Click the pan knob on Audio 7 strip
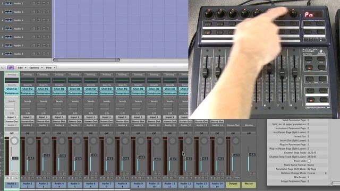This screenshot has width=340, height=191. pyautogui.click(x=109, y=141)
